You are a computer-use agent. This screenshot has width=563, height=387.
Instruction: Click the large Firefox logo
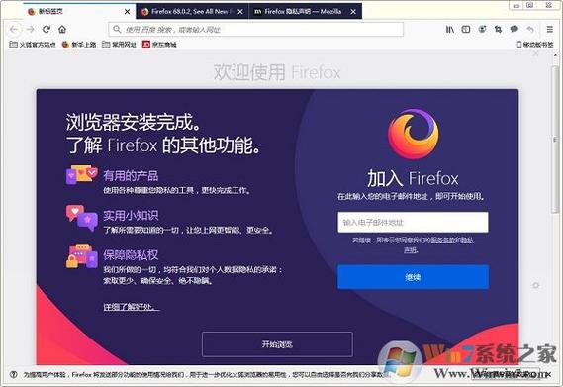(413, 134)
